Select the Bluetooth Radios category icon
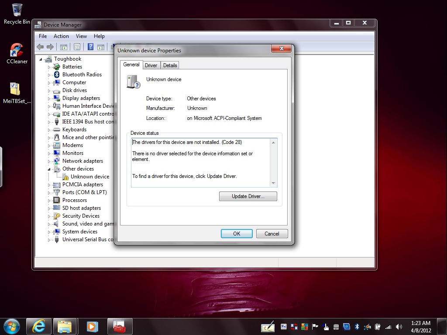 click(x=57, y=74)
